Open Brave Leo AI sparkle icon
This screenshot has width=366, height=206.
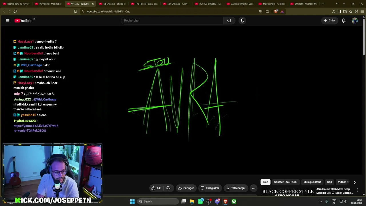point(351,11)
